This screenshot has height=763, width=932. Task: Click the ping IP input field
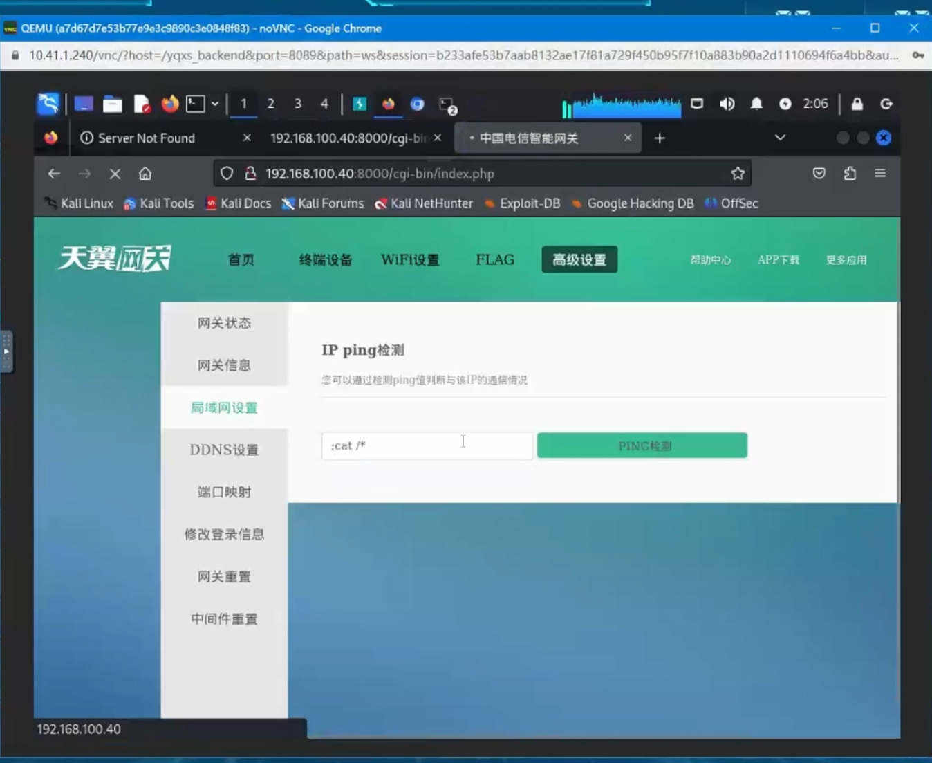click(427, 445)
